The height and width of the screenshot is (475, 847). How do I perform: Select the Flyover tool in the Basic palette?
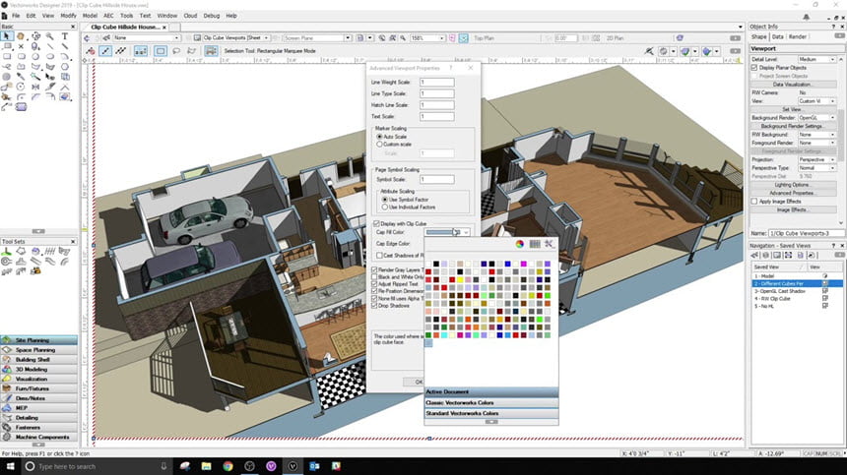click(x=35, y=36)
